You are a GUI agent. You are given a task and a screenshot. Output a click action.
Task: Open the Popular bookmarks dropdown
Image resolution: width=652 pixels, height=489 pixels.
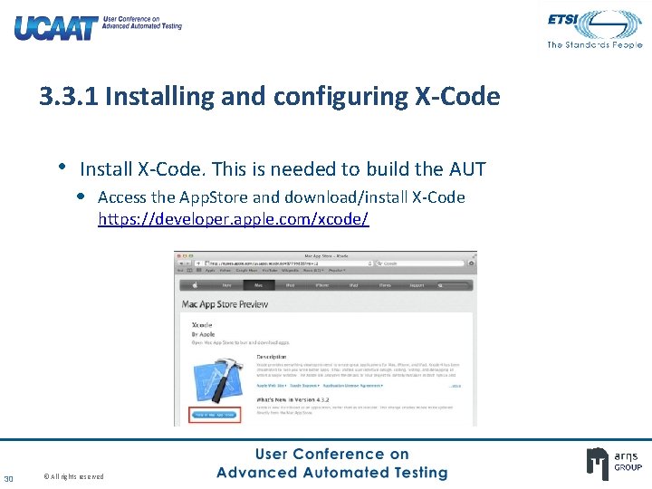pyautogui.click(x=337, y=270)
